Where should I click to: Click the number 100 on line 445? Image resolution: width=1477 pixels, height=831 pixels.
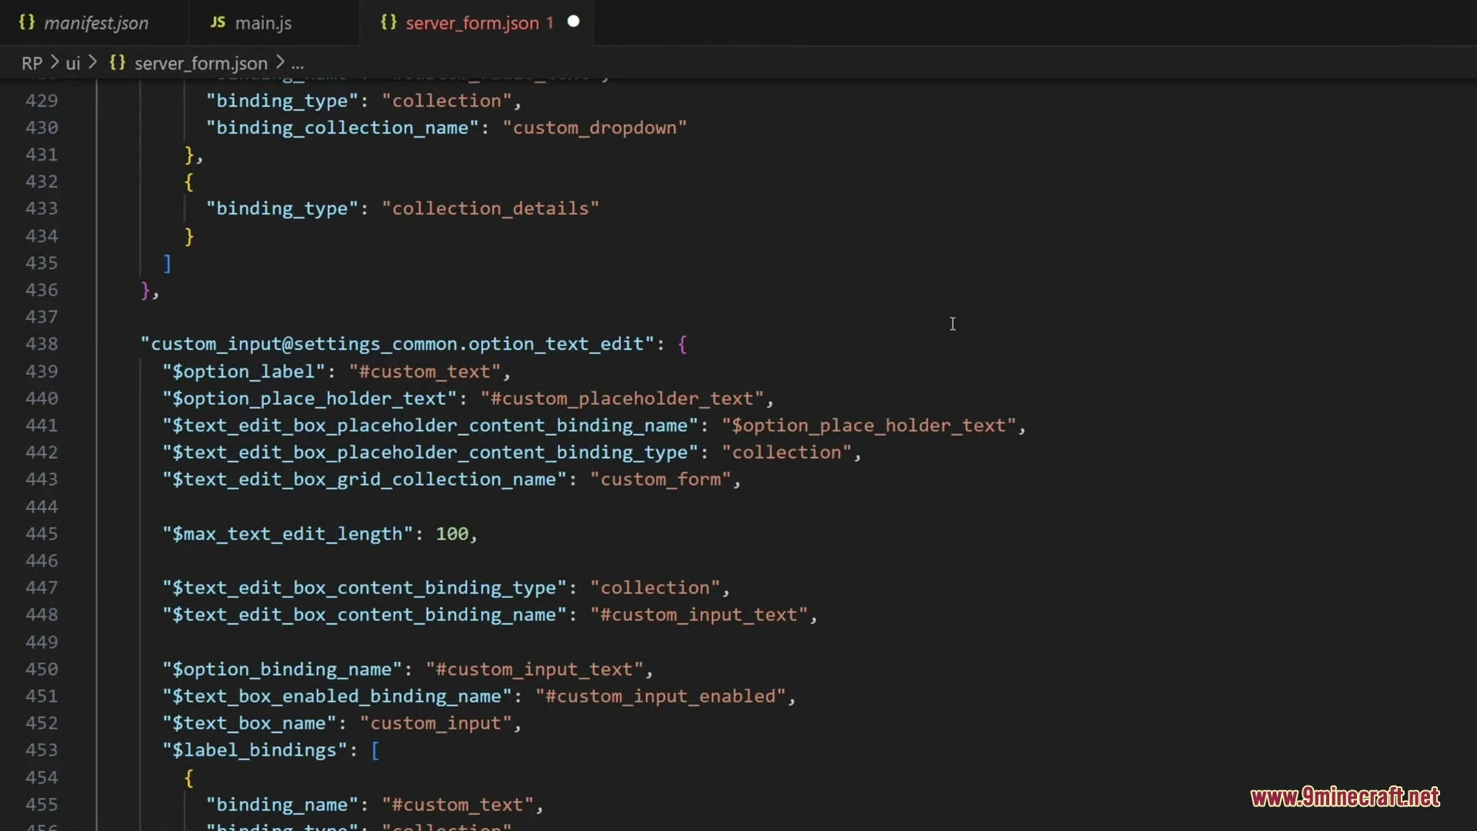tap(452, 534)
